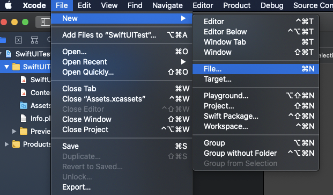Open the Debug menu

pyautogui.click(x=272, y=5)
